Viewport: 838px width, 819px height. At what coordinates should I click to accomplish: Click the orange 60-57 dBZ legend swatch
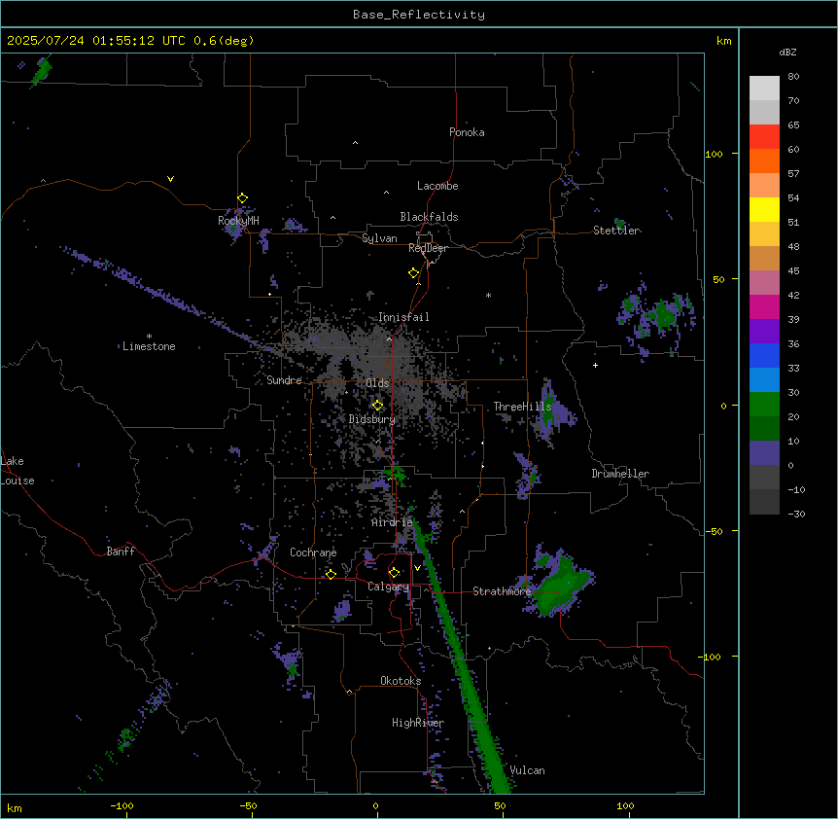pyautogui.click(x=764, y=161)
